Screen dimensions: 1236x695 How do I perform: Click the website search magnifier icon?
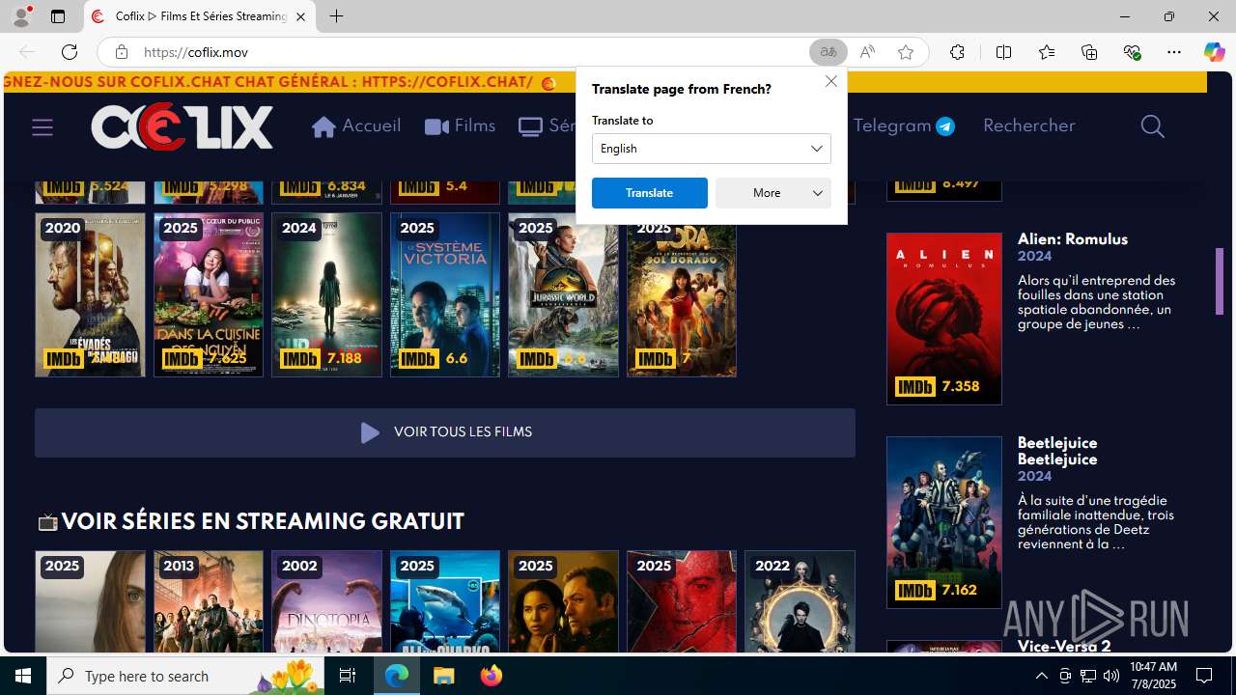pos(1152,126)
